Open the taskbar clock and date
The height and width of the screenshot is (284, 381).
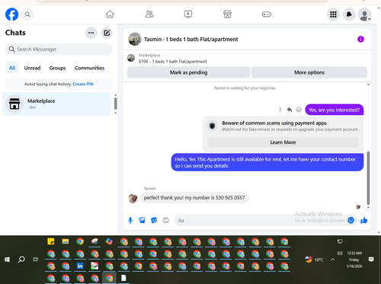coord(354,260)
